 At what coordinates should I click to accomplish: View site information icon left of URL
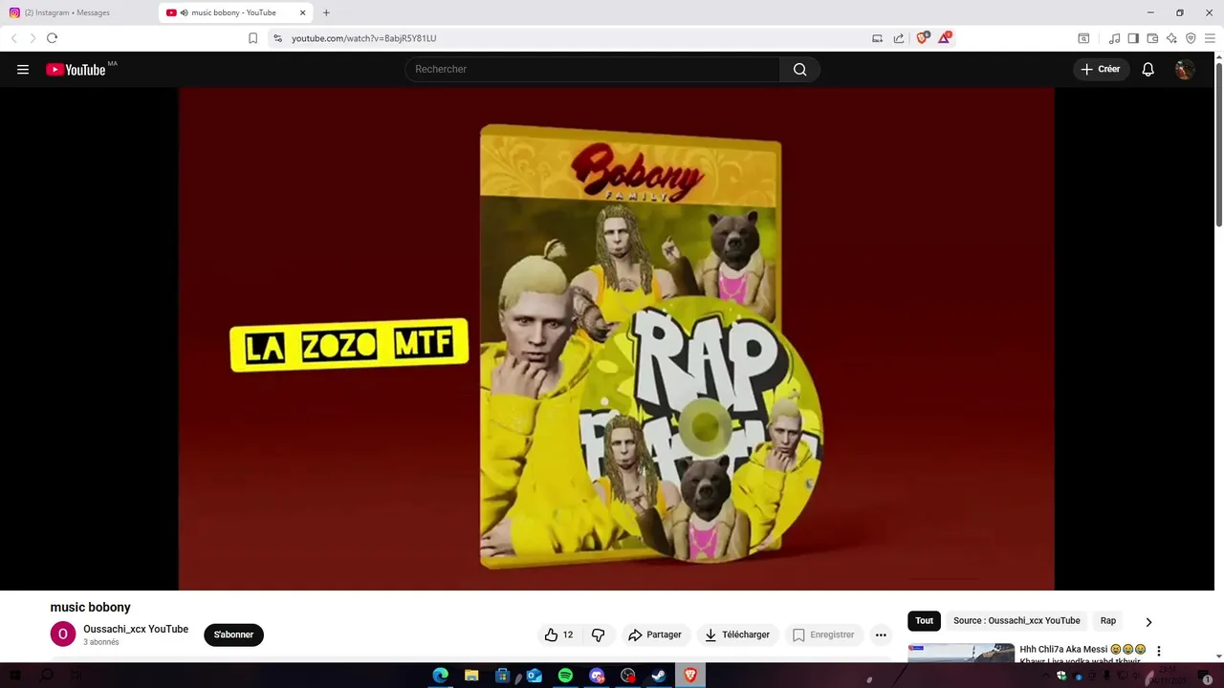277,38
